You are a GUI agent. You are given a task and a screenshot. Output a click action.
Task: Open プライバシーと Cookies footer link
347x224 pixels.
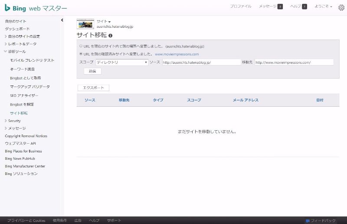click(26, 221)
